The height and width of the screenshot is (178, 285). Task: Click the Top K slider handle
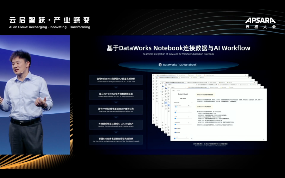[x=175, y=113]
